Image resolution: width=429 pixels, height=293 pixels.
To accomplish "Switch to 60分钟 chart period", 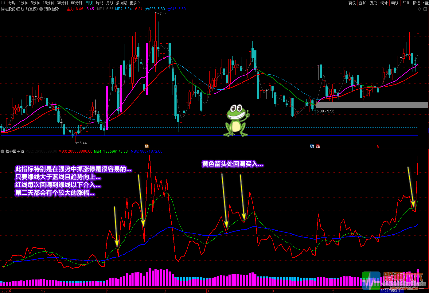I will click(77, 3).
